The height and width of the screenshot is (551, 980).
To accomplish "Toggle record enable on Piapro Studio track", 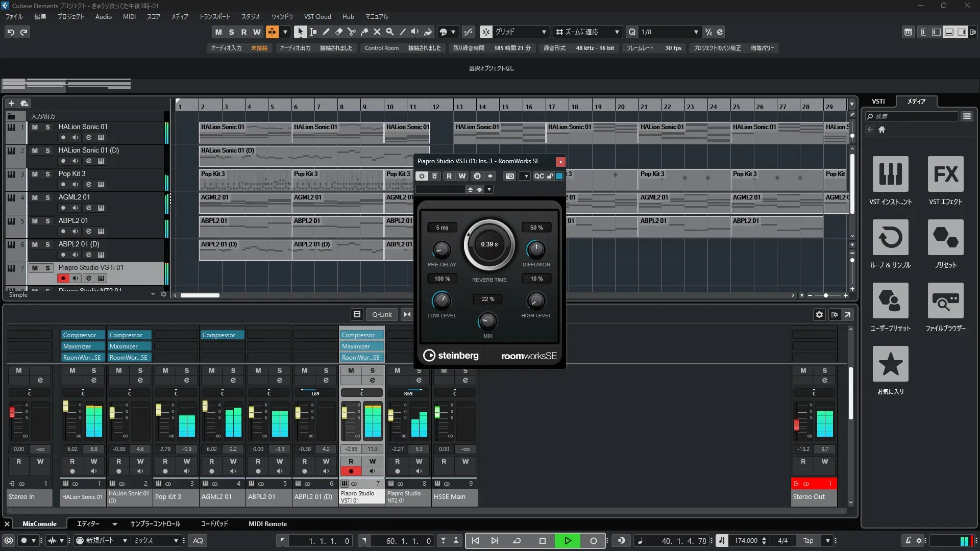I will click(x=63, y=278).
